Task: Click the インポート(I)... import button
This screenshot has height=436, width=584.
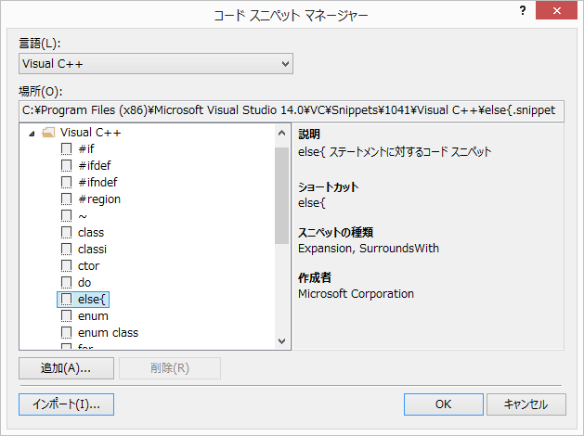Action: click(66, 404)
